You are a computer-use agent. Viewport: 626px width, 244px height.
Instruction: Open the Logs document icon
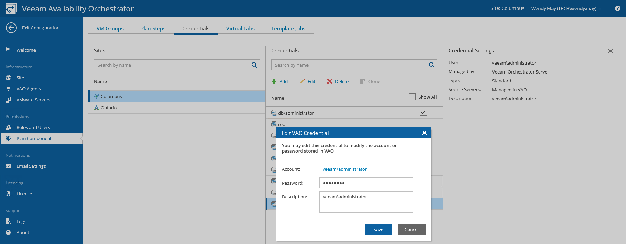8,221
